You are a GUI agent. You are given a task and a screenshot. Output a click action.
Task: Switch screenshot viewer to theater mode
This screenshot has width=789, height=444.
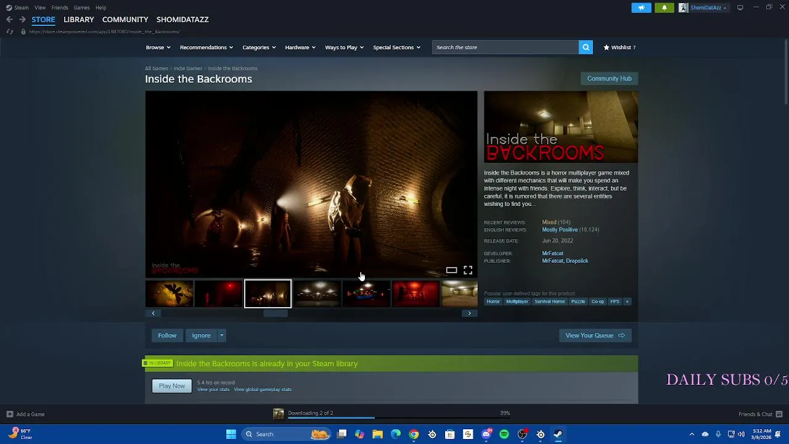[451, 270]
